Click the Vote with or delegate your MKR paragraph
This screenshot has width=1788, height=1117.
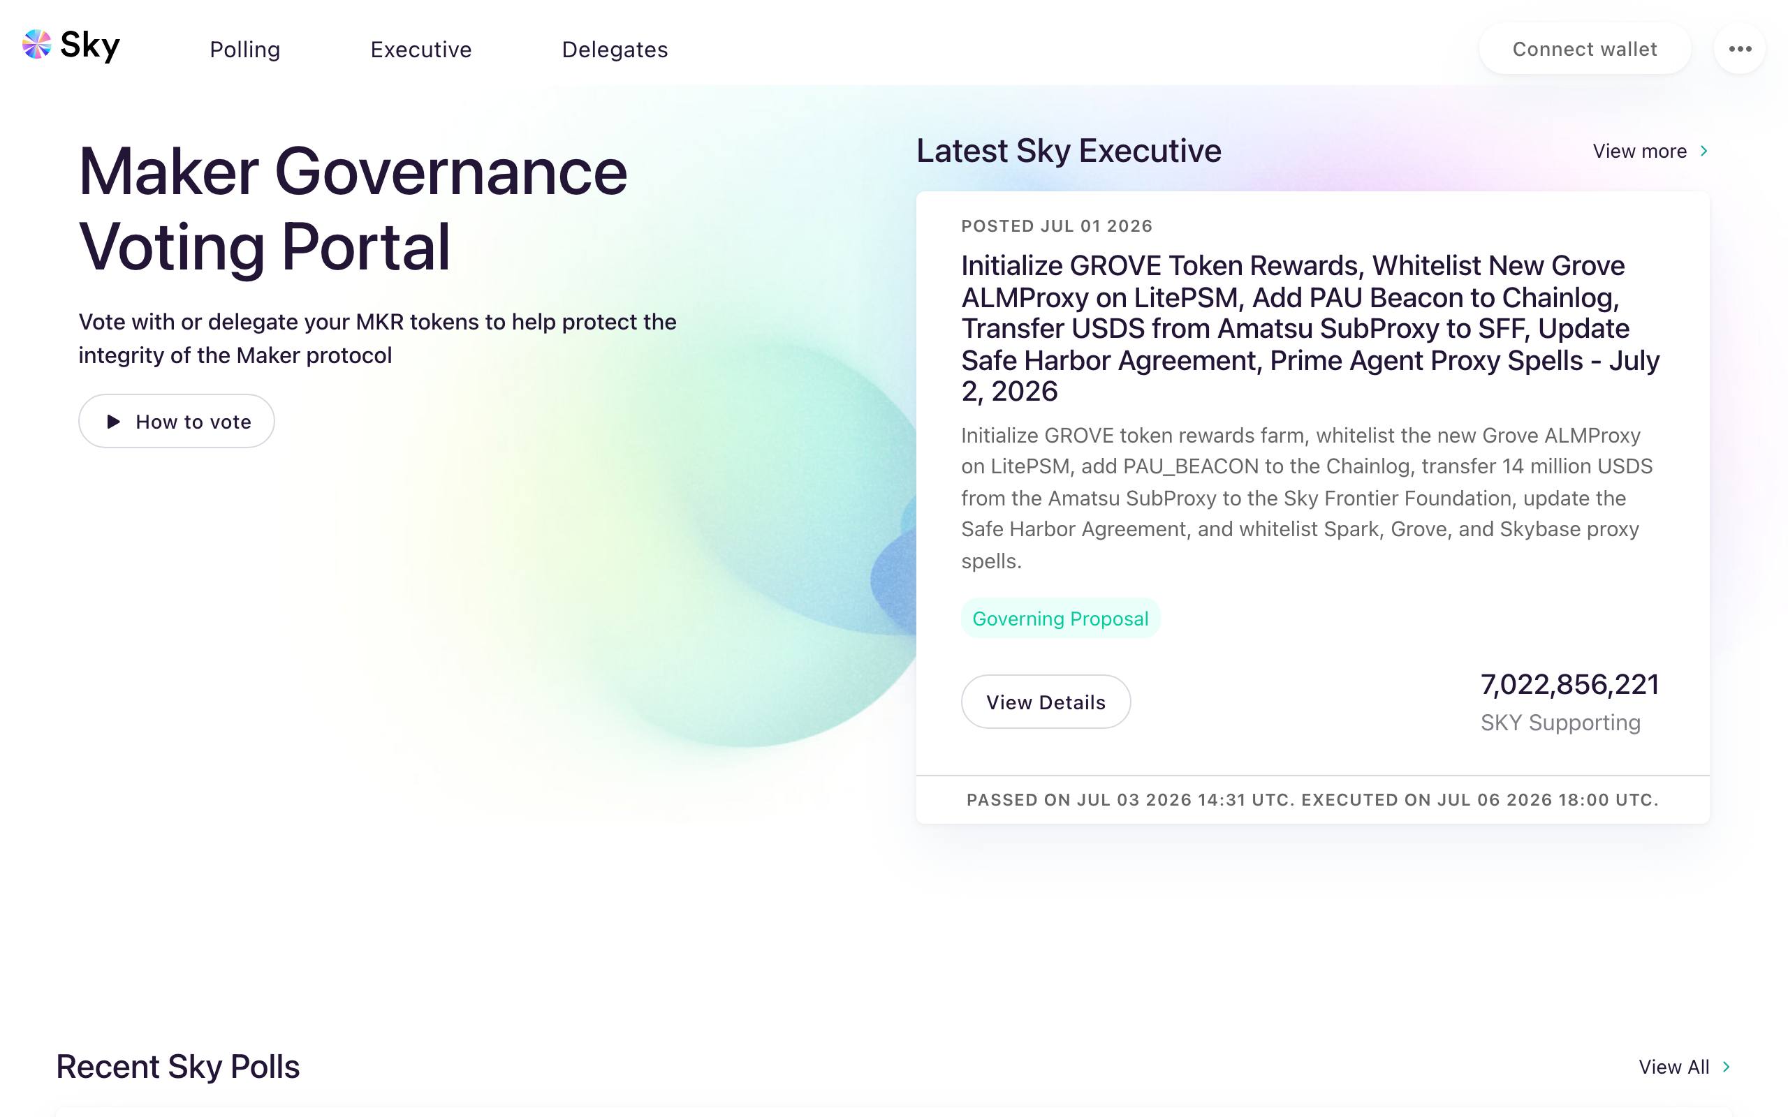[x=378, y=339]
